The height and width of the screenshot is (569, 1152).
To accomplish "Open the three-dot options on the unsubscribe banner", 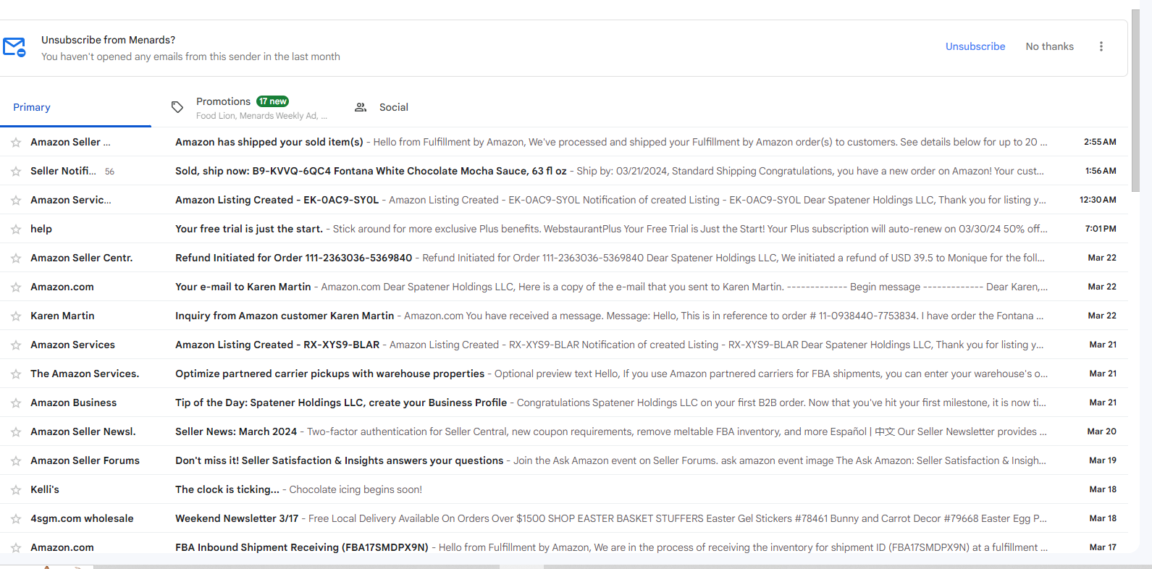I will tap(1101, 46).
